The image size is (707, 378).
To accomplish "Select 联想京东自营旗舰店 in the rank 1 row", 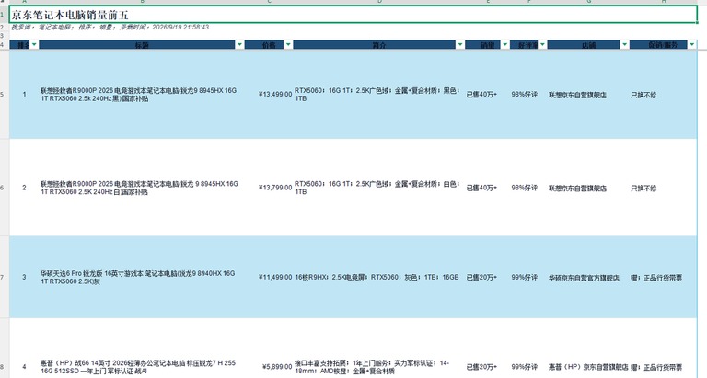I will pos(588,94).
